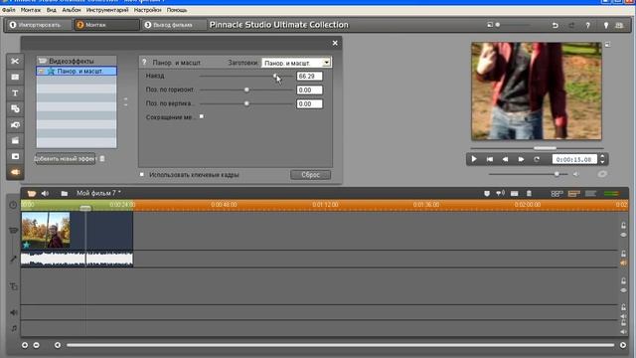
Task: Switch to text list view icon
Action: click(590, 194)
